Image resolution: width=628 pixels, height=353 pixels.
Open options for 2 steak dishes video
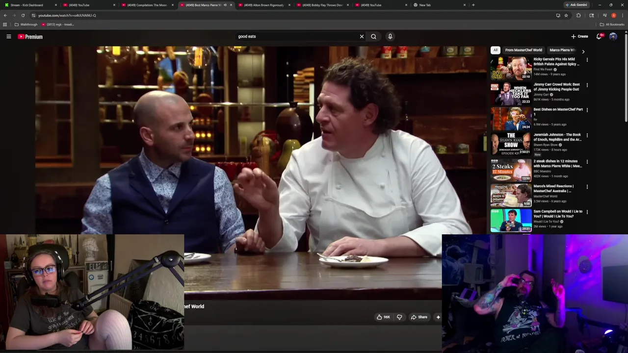(587, 162)
